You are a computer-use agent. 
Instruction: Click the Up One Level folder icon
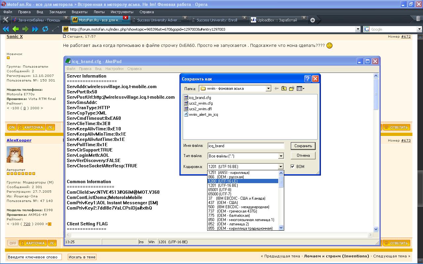pos(284,88)
